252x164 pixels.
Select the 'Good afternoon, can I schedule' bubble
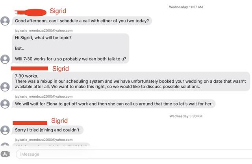pos(82,21)
